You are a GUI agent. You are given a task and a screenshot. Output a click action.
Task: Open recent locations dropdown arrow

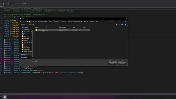pos(26,22)
